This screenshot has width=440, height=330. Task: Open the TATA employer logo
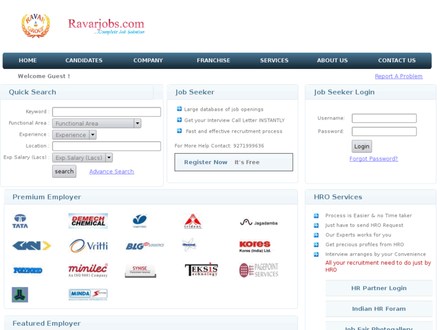point(20,221)
